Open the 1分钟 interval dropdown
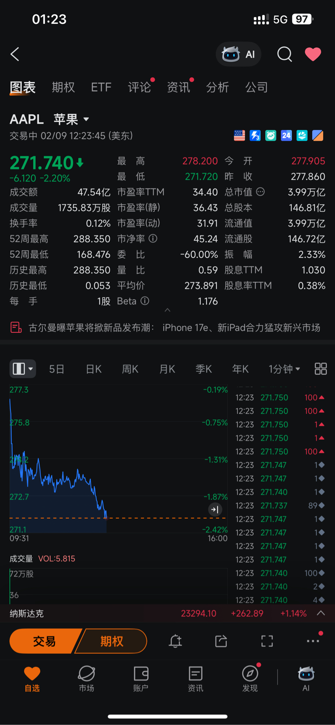 pos(284,369)
